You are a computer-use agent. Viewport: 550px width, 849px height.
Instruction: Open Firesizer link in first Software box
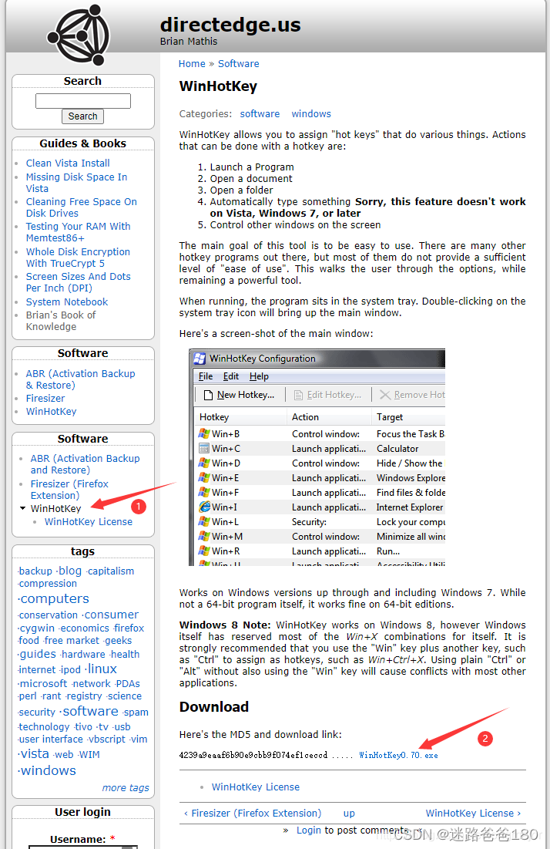pyautogui.click(x=45, y=399)
